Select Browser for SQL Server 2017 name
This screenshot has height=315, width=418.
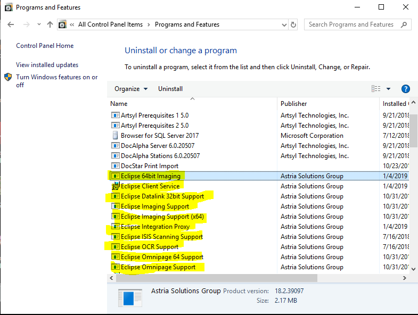(160, 136)
